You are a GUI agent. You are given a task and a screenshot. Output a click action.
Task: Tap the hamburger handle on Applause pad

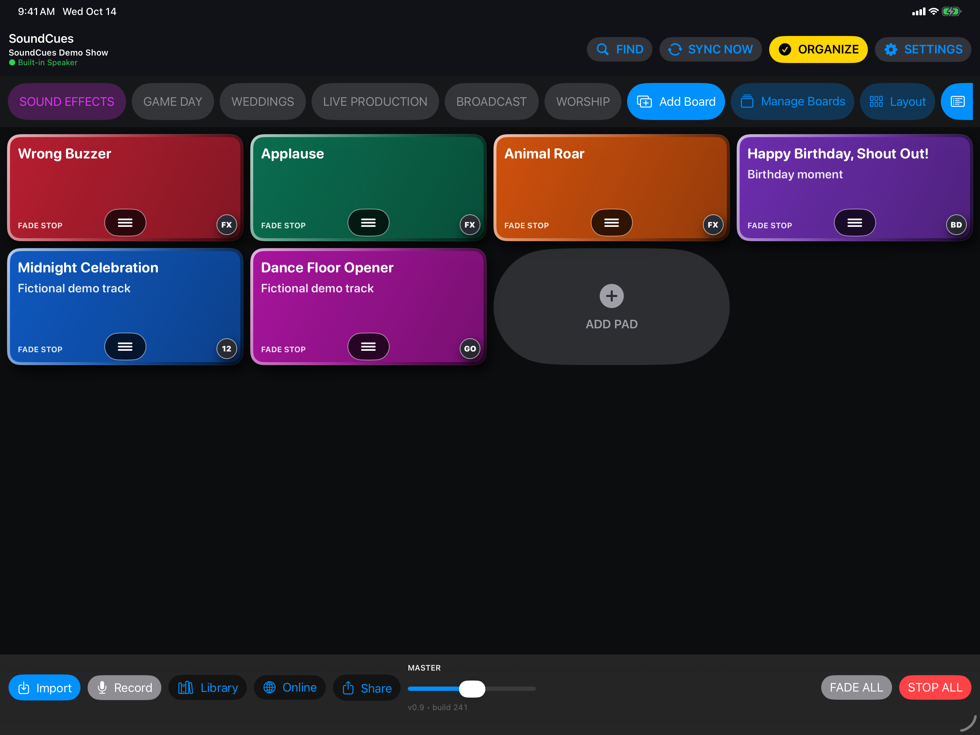point(368,223)
